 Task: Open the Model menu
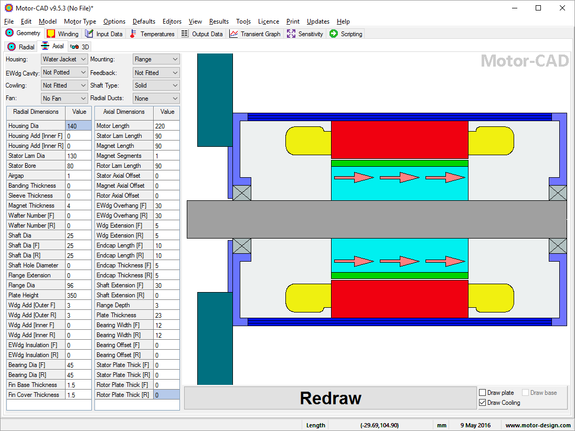(x=48, y=21)
